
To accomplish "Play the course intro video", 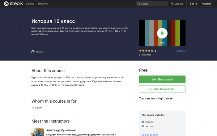I will [x=162, y=33].
